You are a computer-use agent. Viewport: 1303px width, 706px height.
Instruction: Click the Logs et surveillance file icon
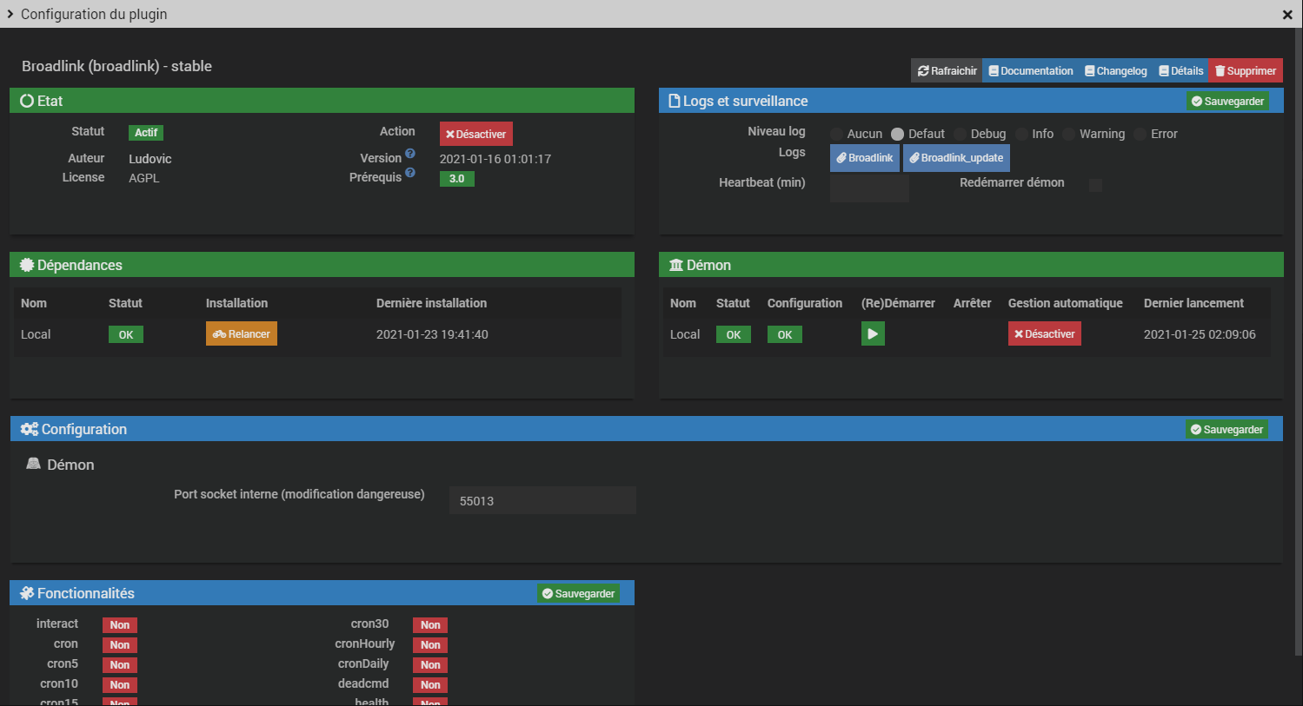pos(675,102)
